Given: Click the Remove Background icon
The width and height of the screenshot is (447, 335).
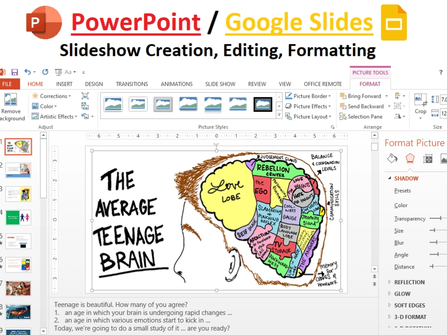Looking at the screenshot, I should [x=11, y=100].
